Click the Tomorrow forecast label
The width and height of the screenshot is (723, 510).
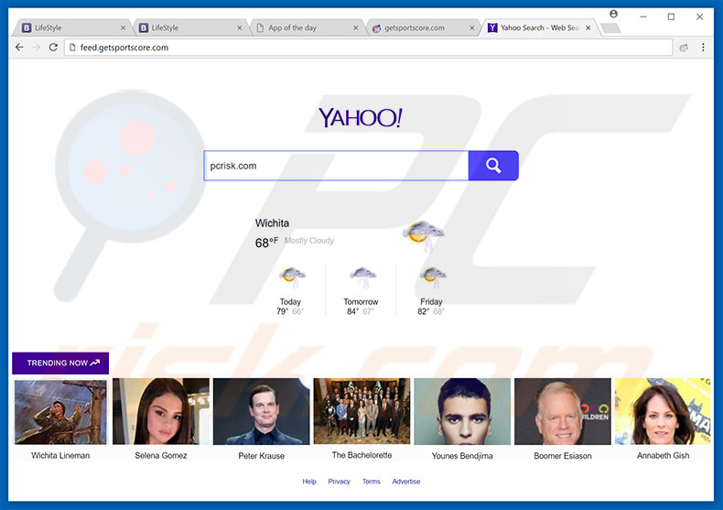[361, 301]
